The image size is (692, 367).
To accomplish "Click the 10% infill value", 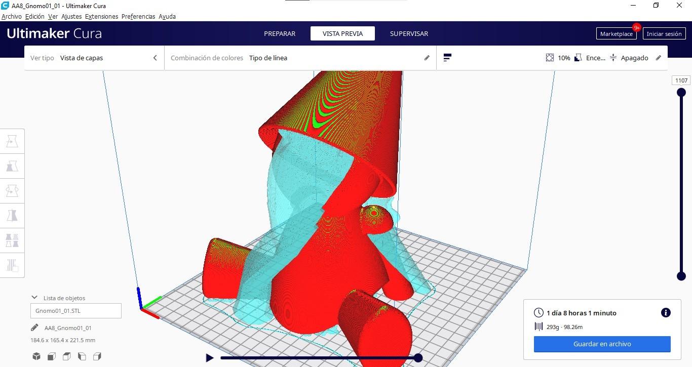I will [564, 58].
